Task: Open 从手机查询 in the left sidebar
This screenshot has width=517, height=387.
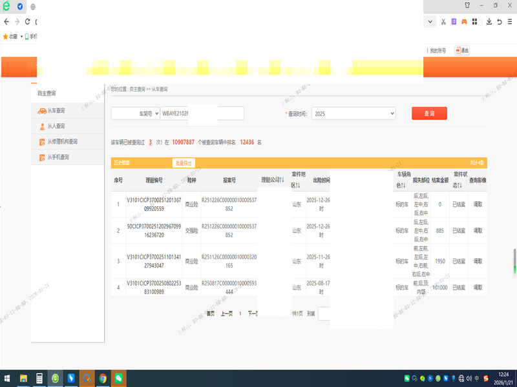Action: click(x=58, y=157)
